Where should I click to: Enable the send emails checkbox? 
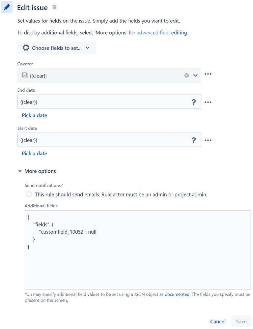[x=29, y=194]
